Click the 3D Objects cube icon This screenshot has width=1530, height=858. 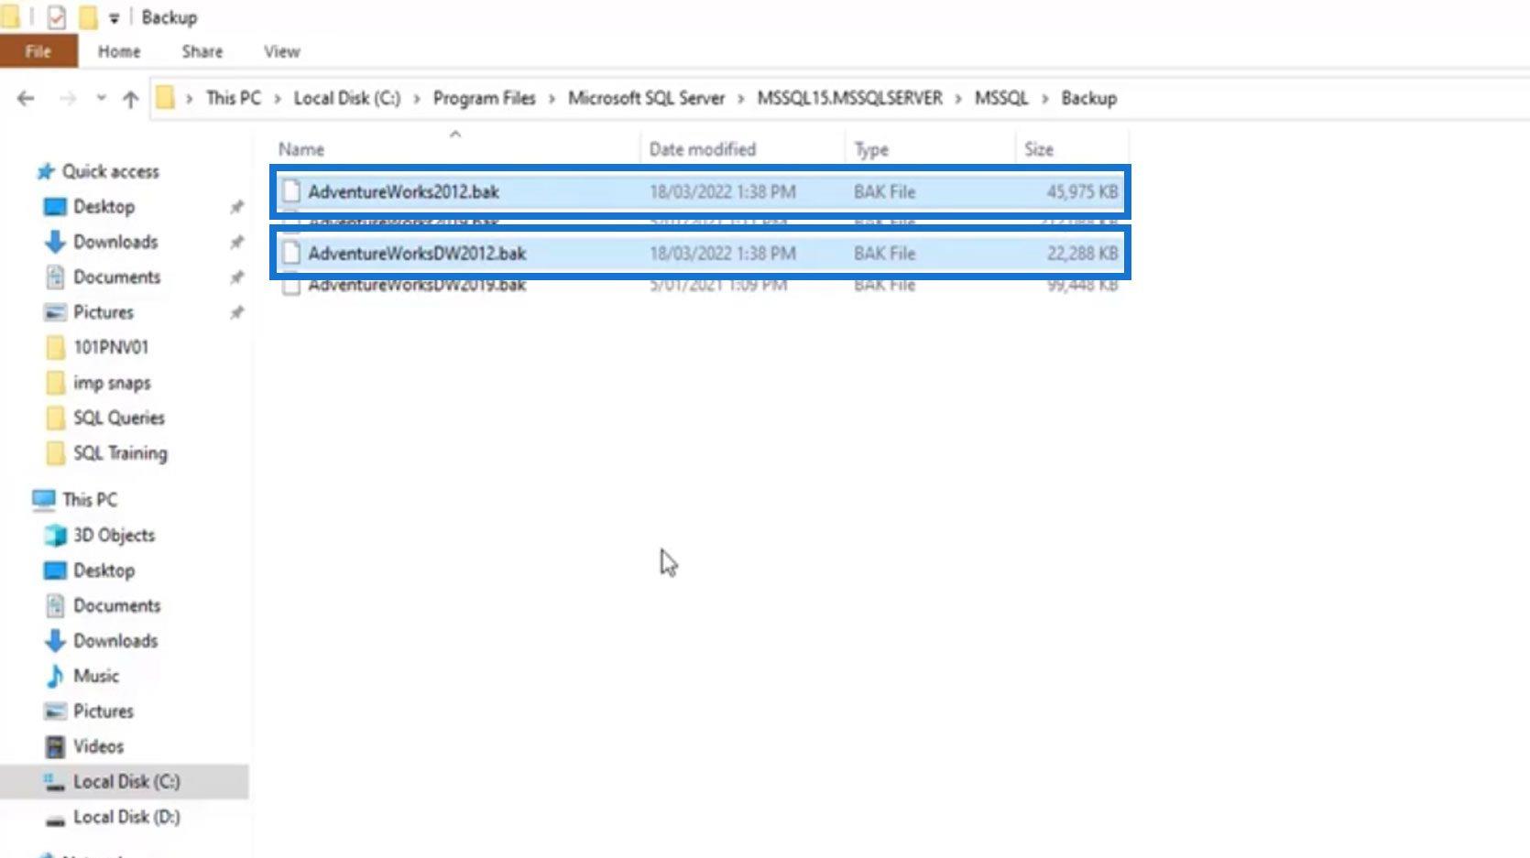(x=55, y=535)
